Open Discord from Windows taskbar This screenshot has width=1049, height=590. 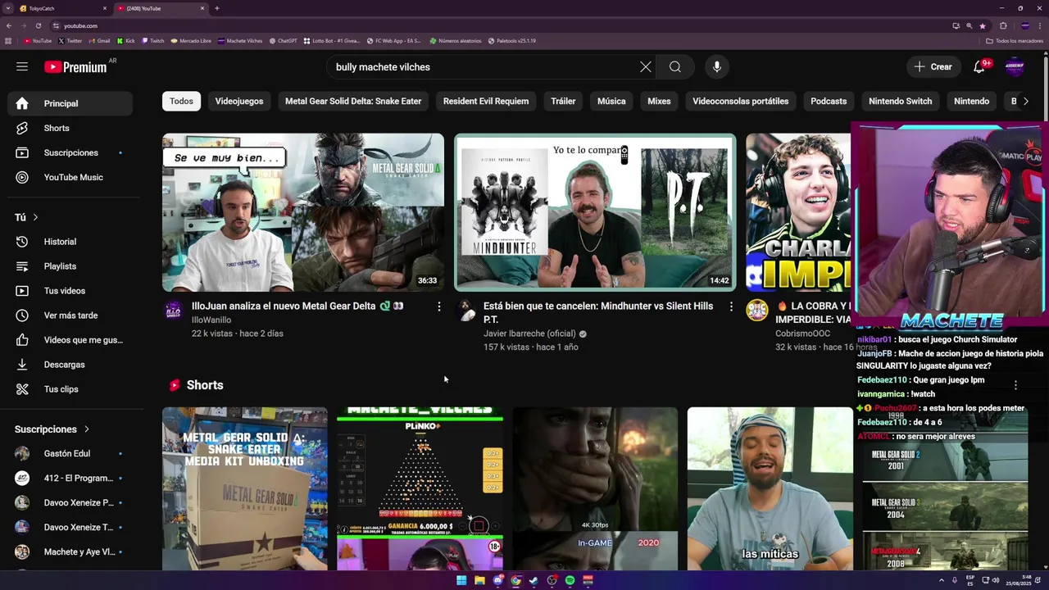tap(497, 580)
